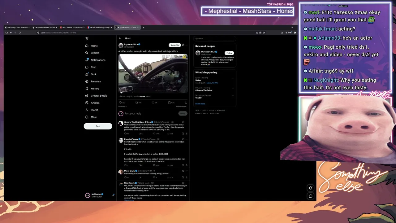Click the X search box
This screenshot has height=223, width=396.
coord(215,39)
